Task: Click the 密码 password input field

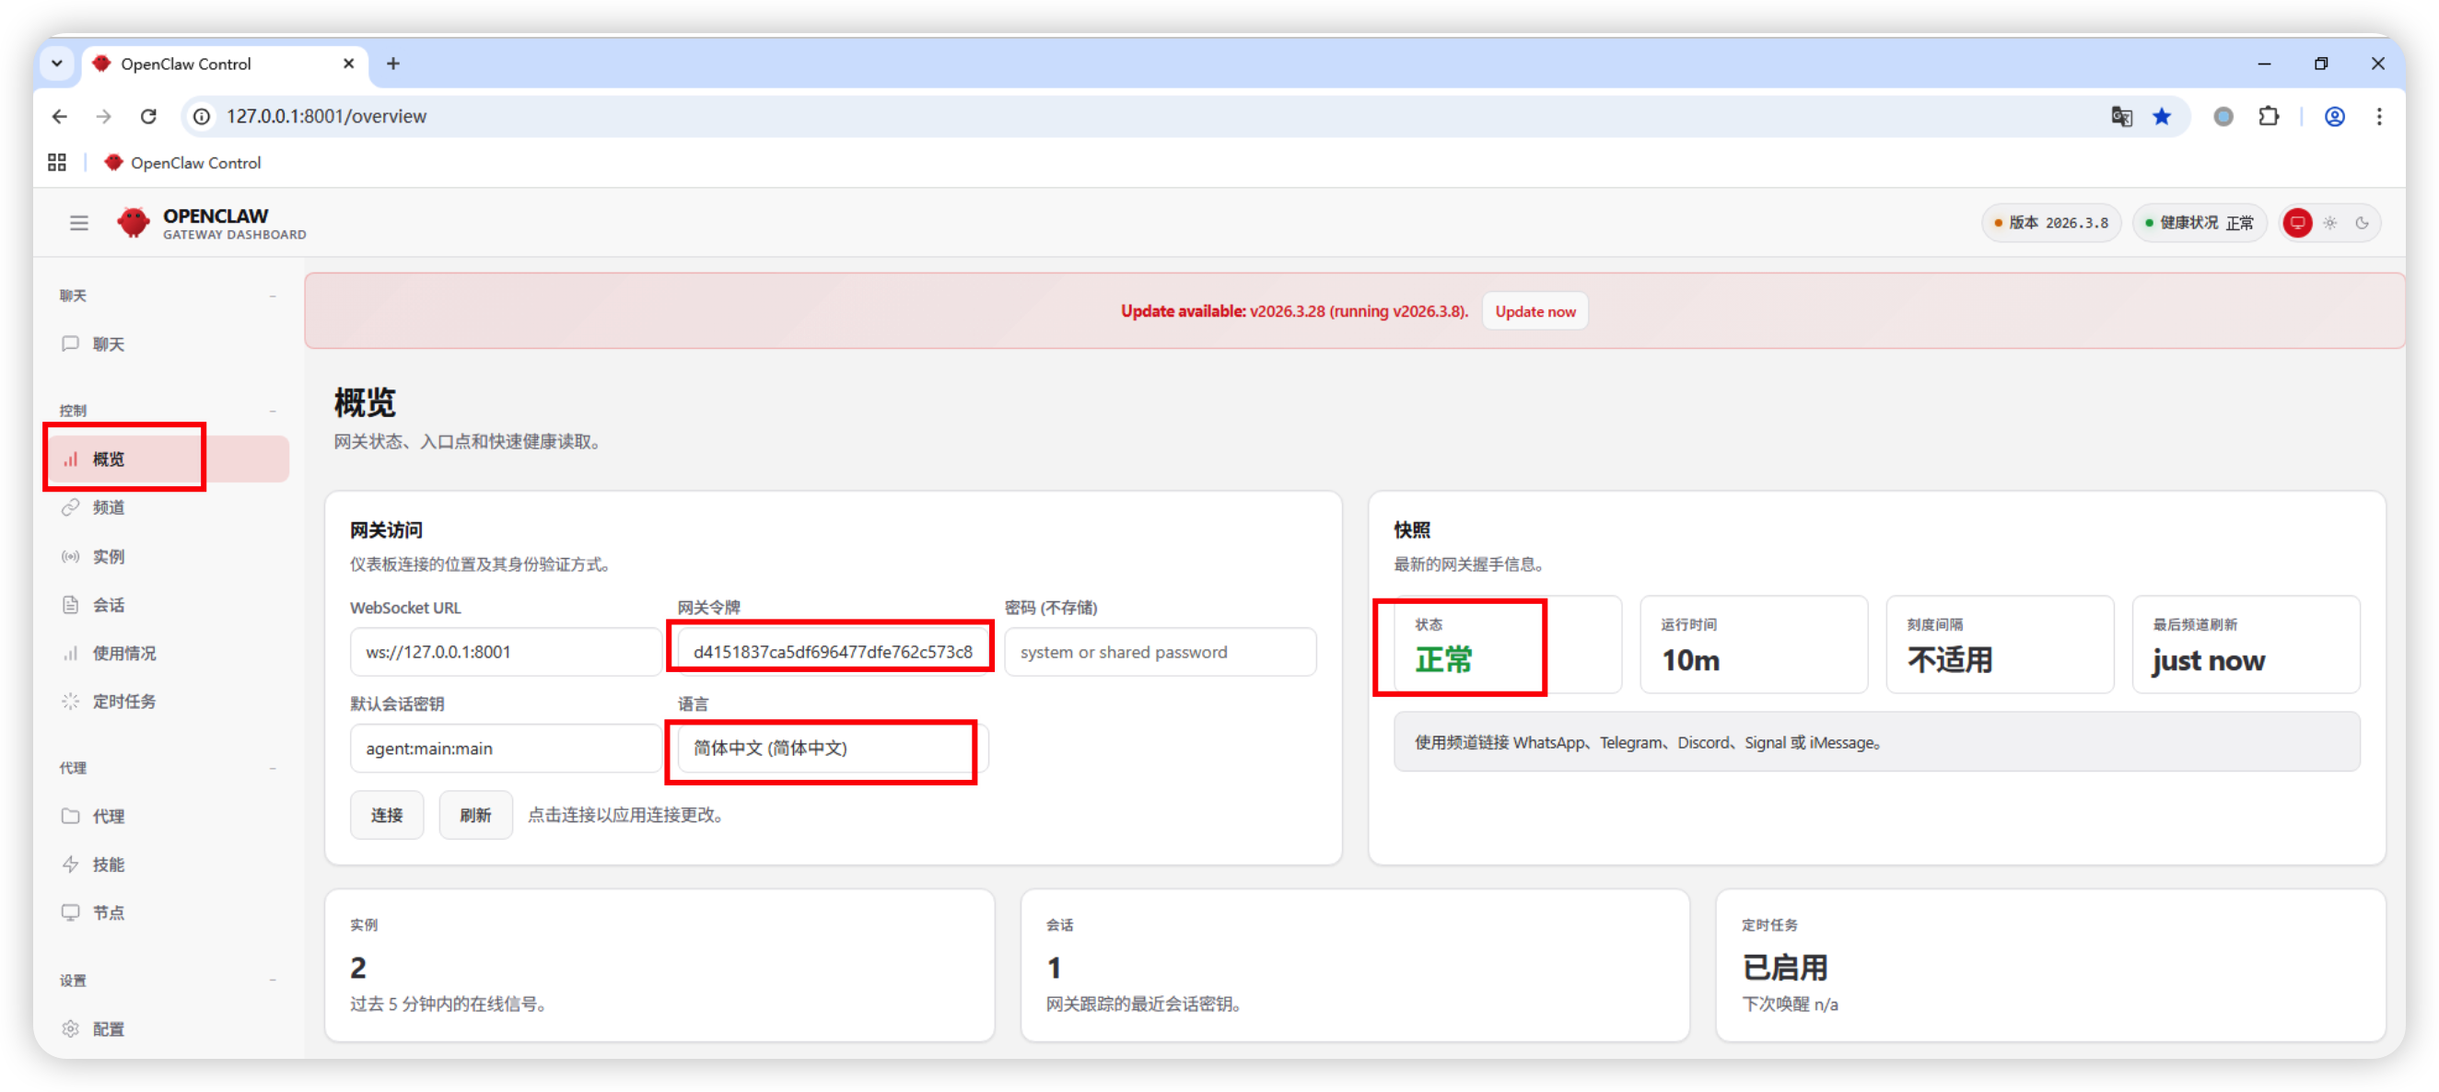Action: click(x=1159, y=653)
